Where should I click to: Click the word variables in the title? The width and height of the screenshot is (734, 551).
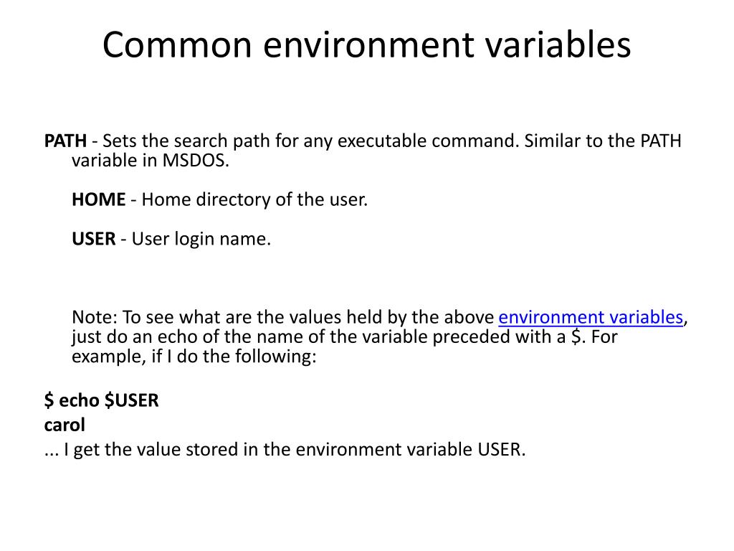[558, 45]
